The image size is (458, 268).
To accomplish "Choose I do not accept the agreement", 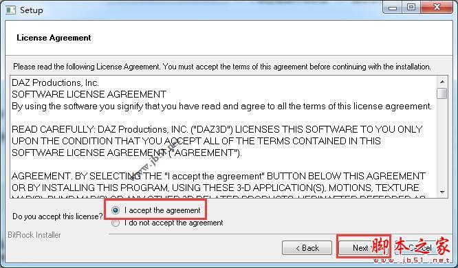I will [116, 223].
